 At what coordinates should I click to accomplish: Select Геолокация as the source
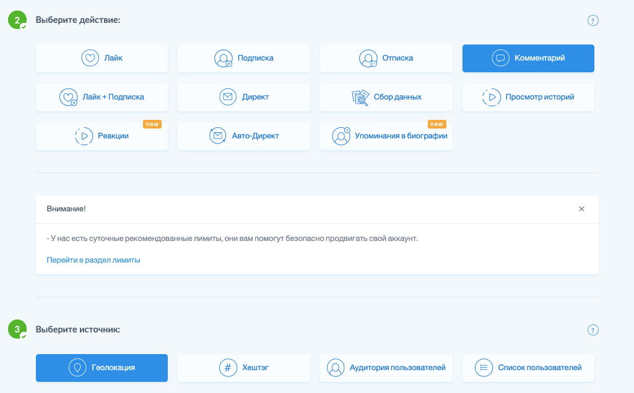coord(102,368)
